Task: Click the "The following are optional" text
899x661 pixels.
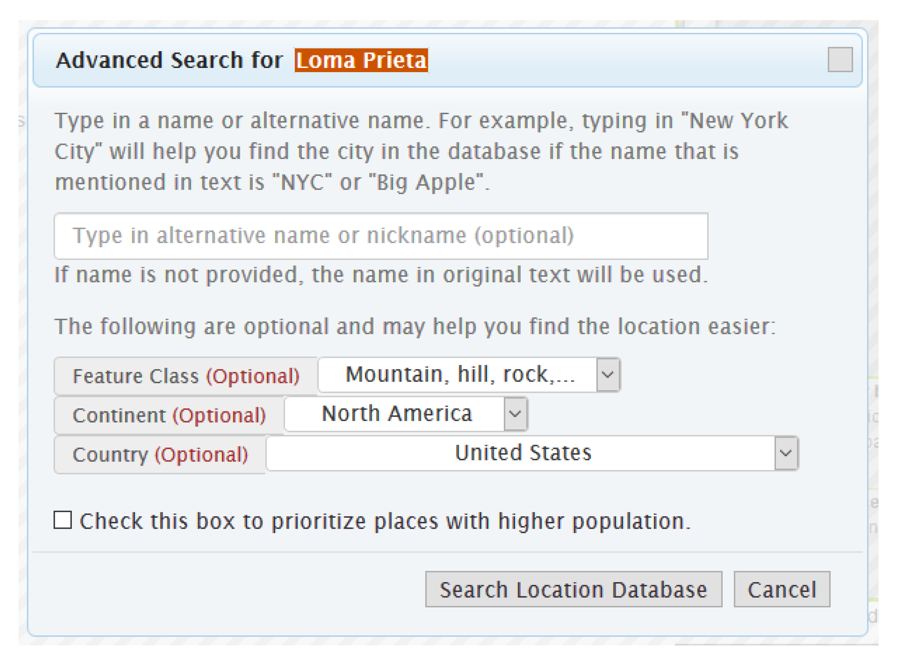Action: [x=414, y=327]
